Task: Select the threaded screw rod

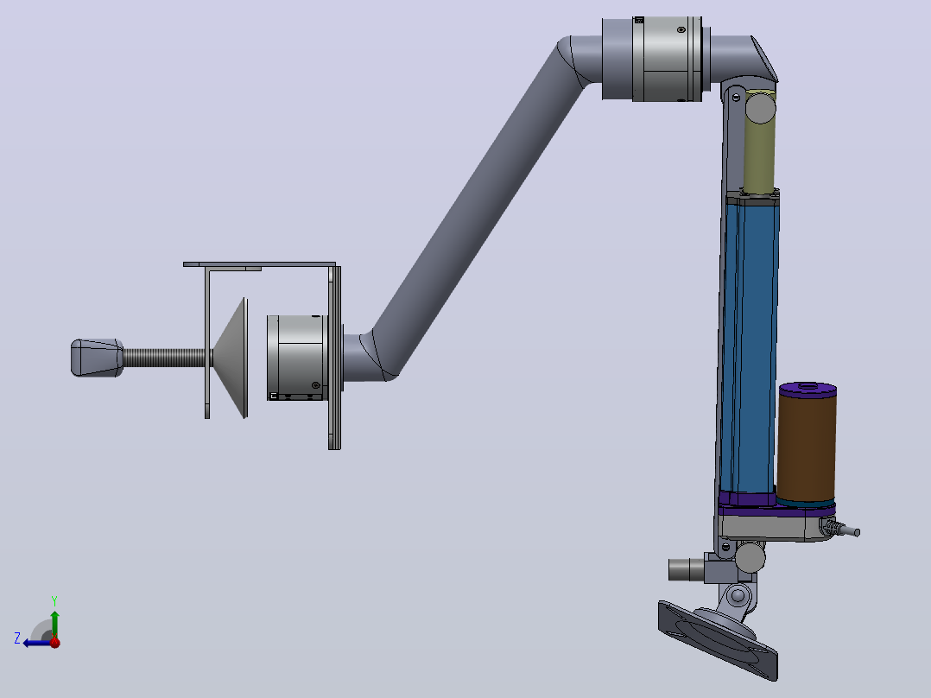Action: [167, 358]
